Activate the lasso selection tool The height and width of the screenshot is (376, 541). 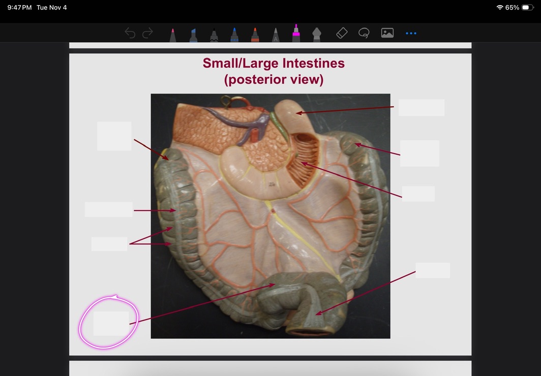pos(364,33)
